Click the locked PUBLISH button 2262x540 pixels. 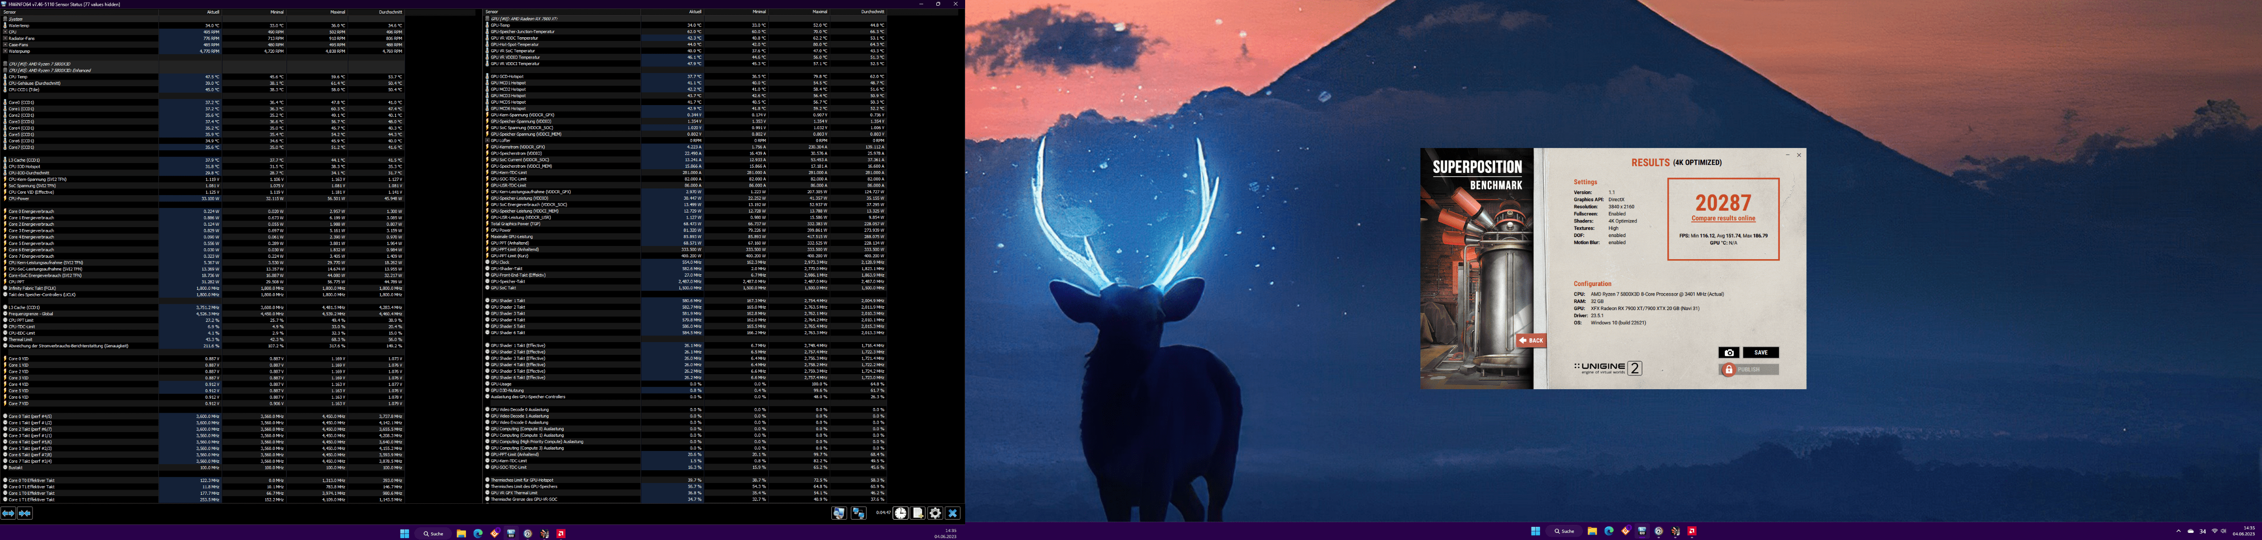pyautogui.click(x=1747, y=369)
